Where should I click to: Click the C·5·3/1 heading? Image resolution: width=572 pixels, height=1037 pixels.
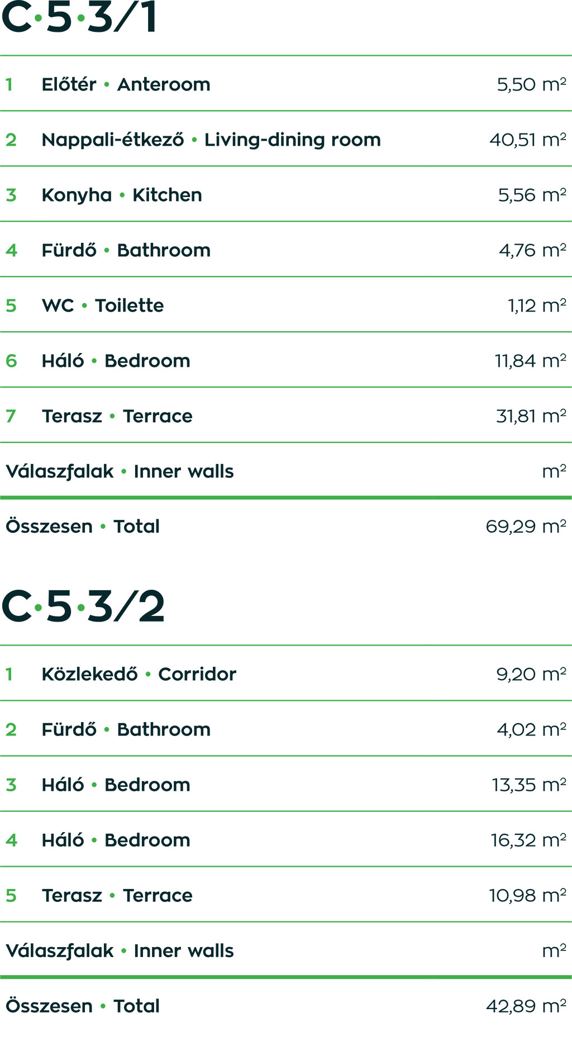pos(79,17)
